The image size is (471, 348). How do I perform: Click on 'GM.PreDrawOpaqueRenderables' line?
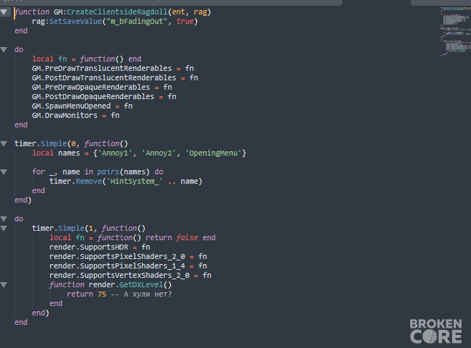[102, 88]
